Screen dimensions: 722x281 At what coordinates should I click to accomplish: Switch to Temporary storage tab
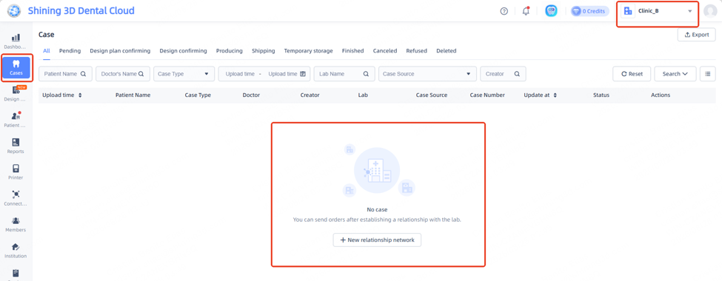309,51
